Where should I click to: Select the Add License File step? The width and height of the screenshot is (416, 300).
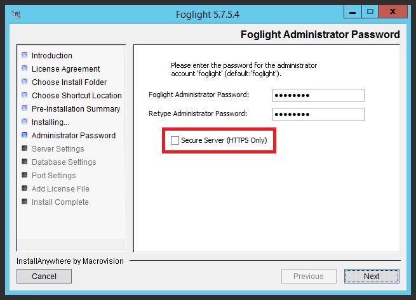point(60,188)
